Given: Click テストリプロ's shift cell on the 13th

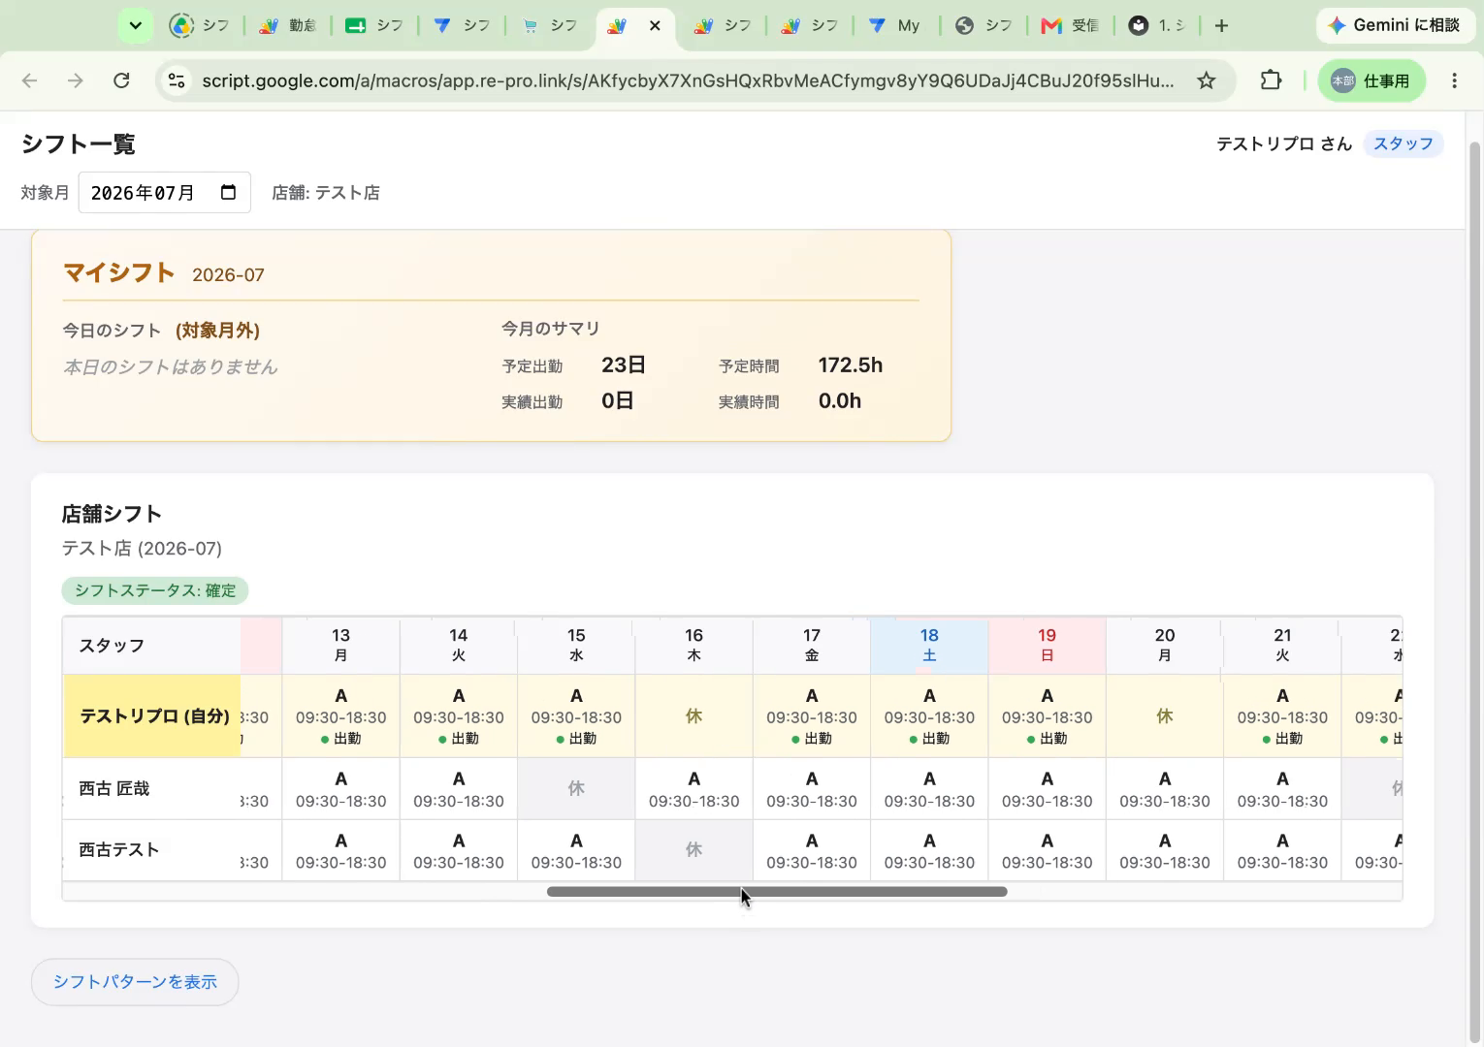Looking at the screenshot, I should (x=340, y=716).
